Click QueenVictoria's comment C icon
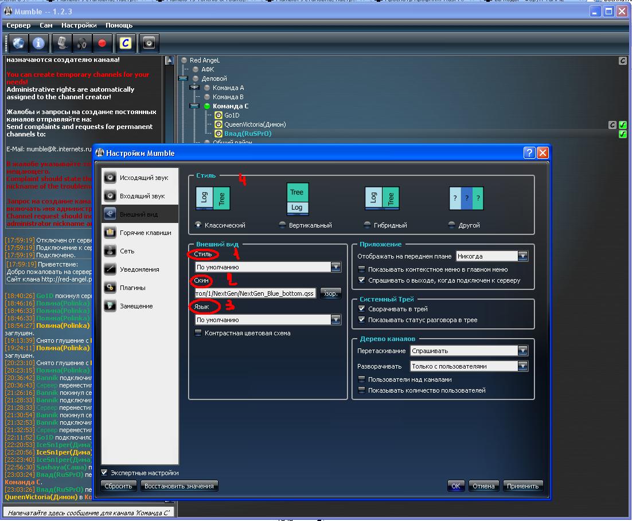The height and width of the screenshot is (521, 632). [613, 124]
